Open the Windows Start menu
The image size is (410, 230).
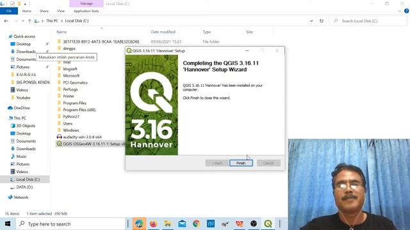pyautogui.click(x=8, y=224)
